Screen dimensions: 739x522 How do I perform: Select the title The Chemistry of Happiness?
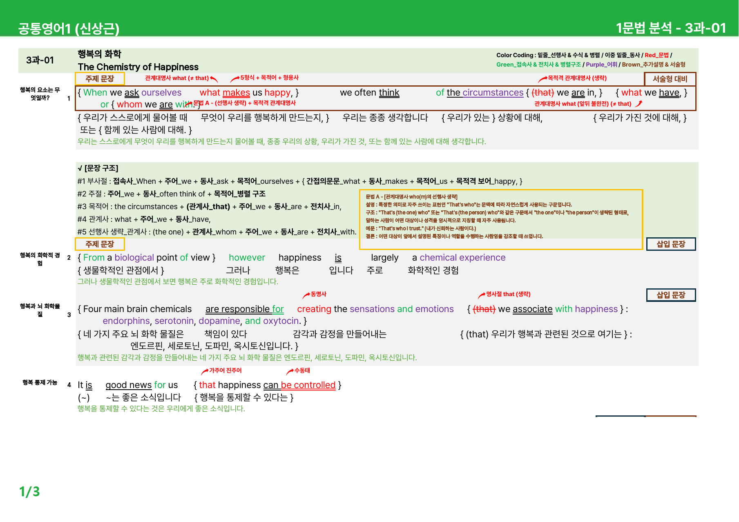click(138, 67)
